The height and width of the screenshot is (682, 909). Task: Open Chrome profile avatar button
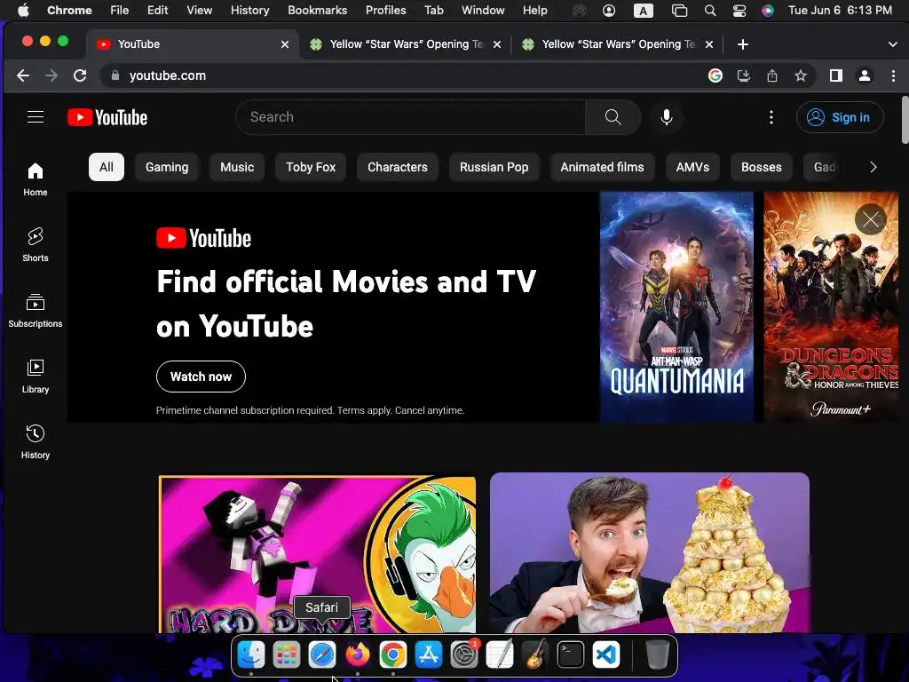coord(865,75)
